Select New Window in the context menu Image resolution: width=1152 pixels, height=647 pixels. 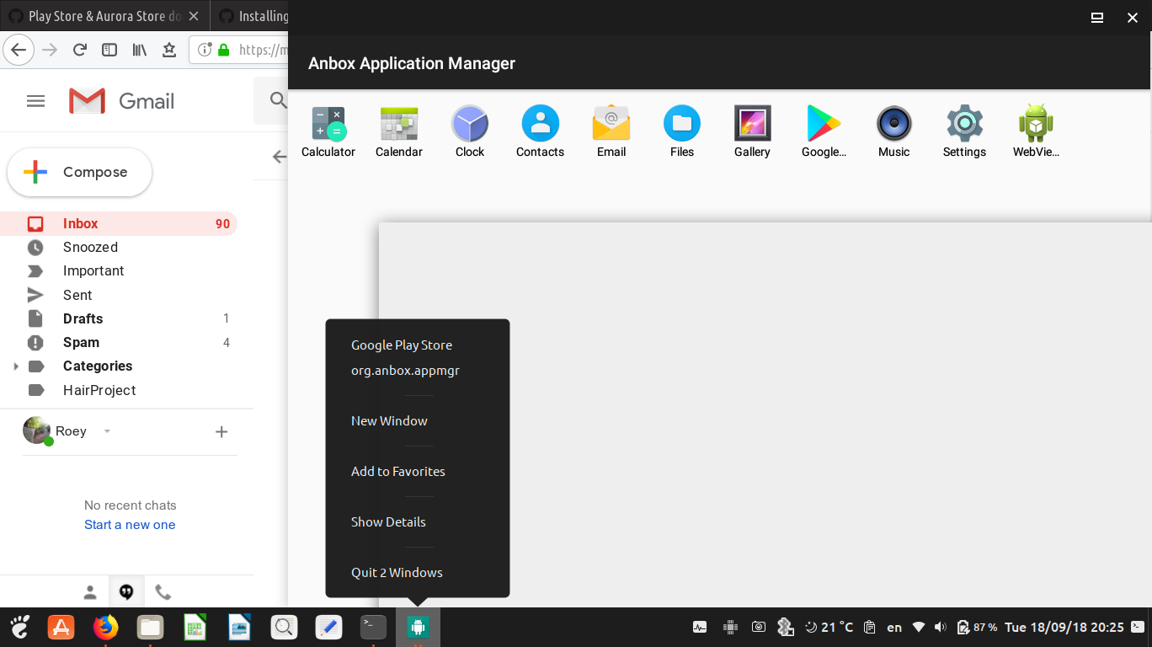pos(389,420)
